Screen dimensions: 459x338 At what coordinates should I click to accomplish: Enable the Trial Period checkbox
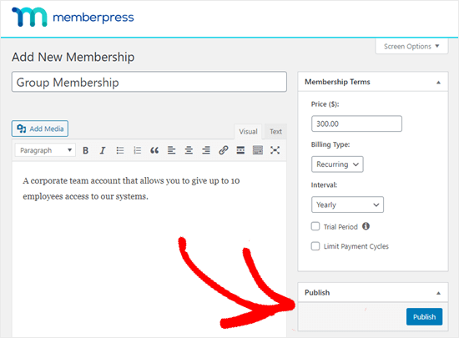coord(315,226)
